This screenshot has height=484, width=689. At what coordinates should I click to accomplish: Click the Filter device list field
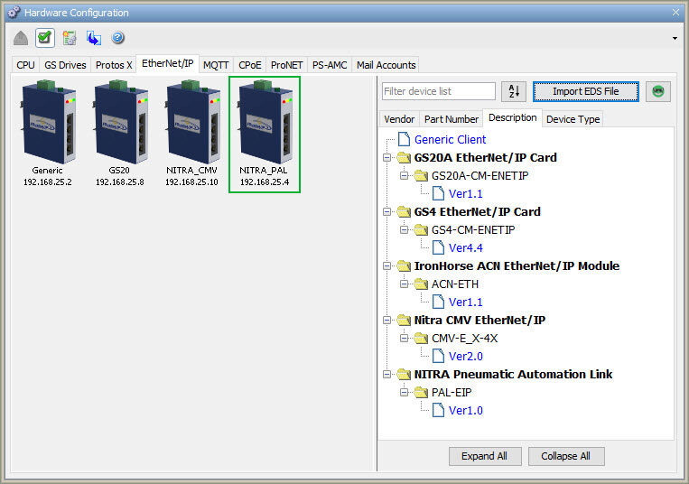[438, 91]
